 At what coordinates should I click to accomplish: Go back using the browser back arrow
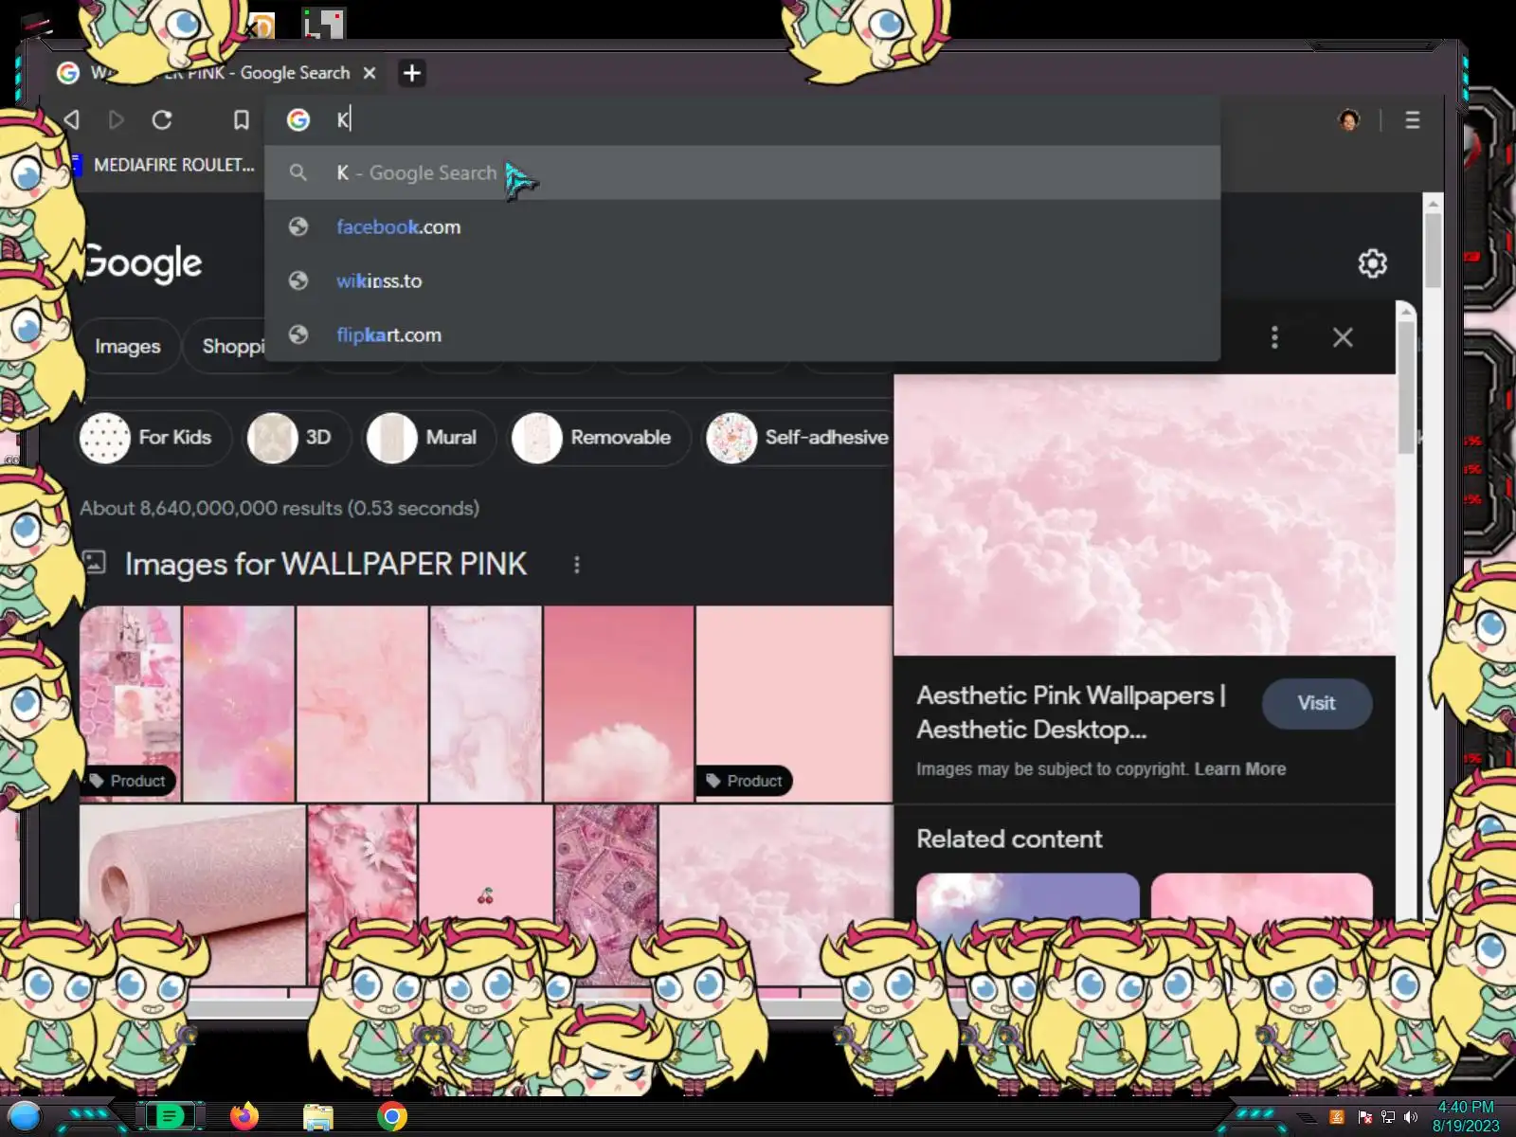coord(72,120)
